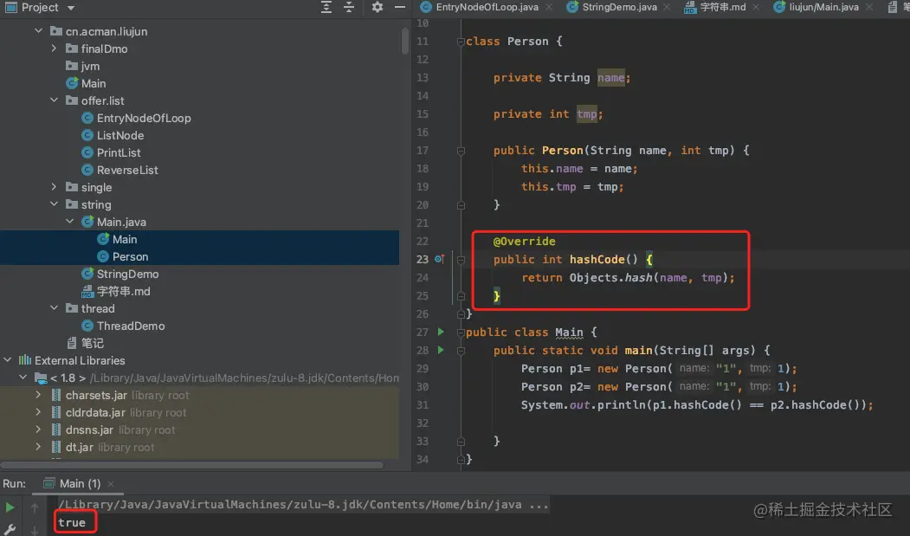The width and height of the screenshot is (910, 536).
Task: Click the name field on line 13
Action: (x=610, y=78)
